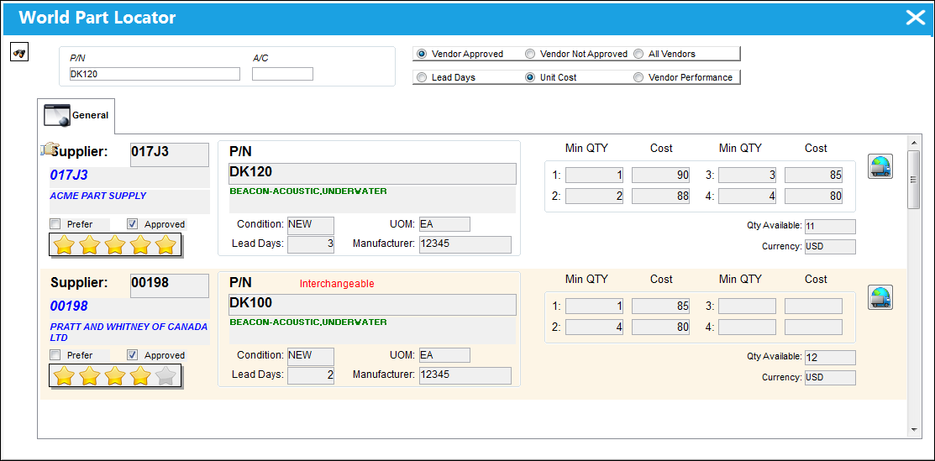The height and width of the screenshot is (461, 935).
Task: Click the four-star rating of supplier 00198
Action: (115, 375)
